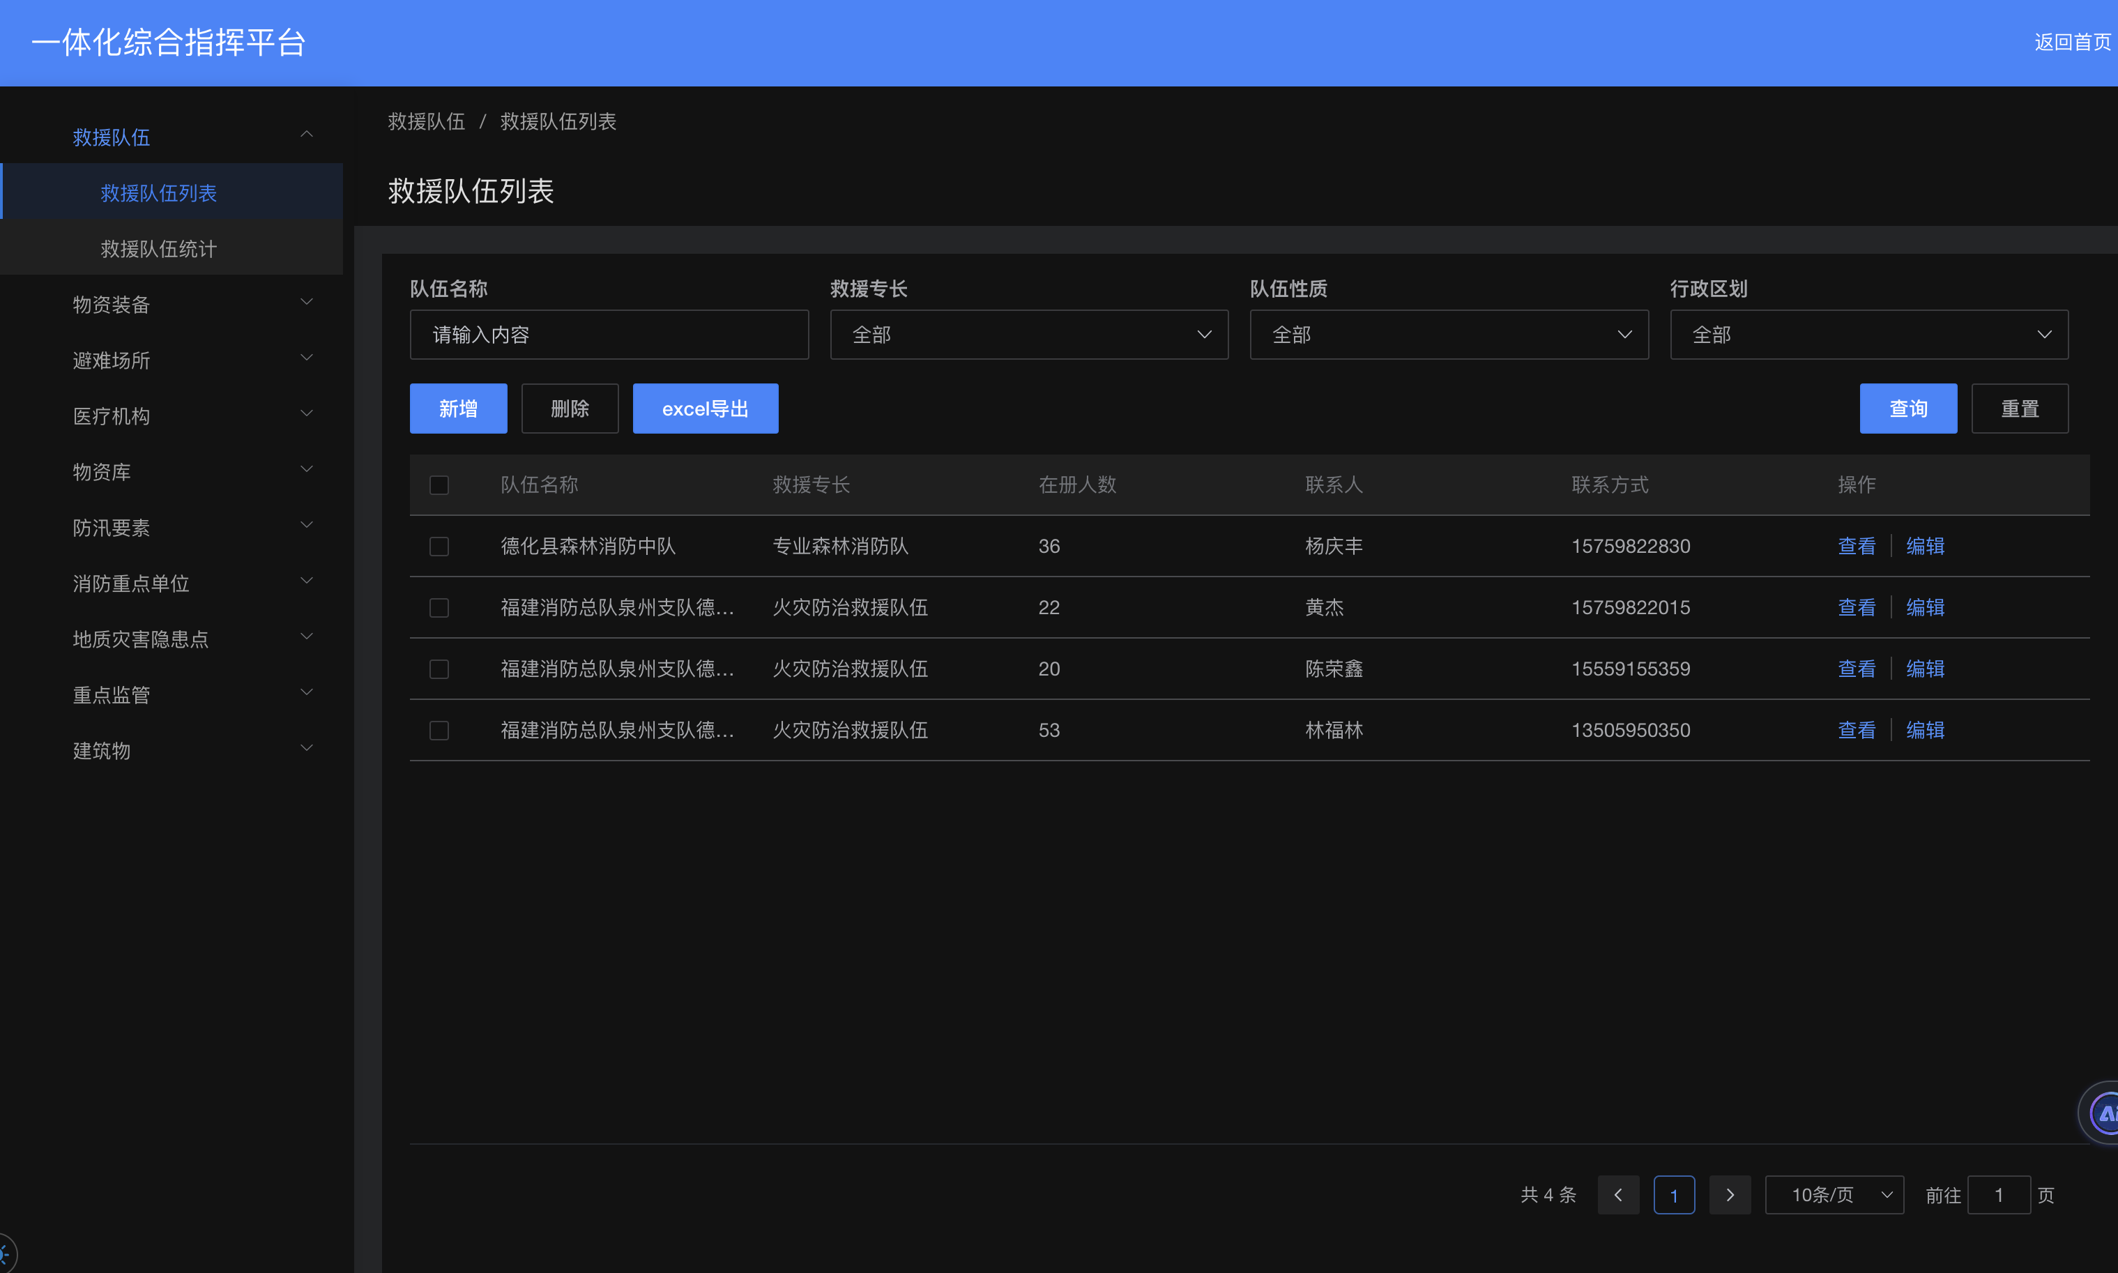The image size is (2118, 1273).
Task: Edit the 德化县森林消防中队 row
Action: pos(1925,547)
